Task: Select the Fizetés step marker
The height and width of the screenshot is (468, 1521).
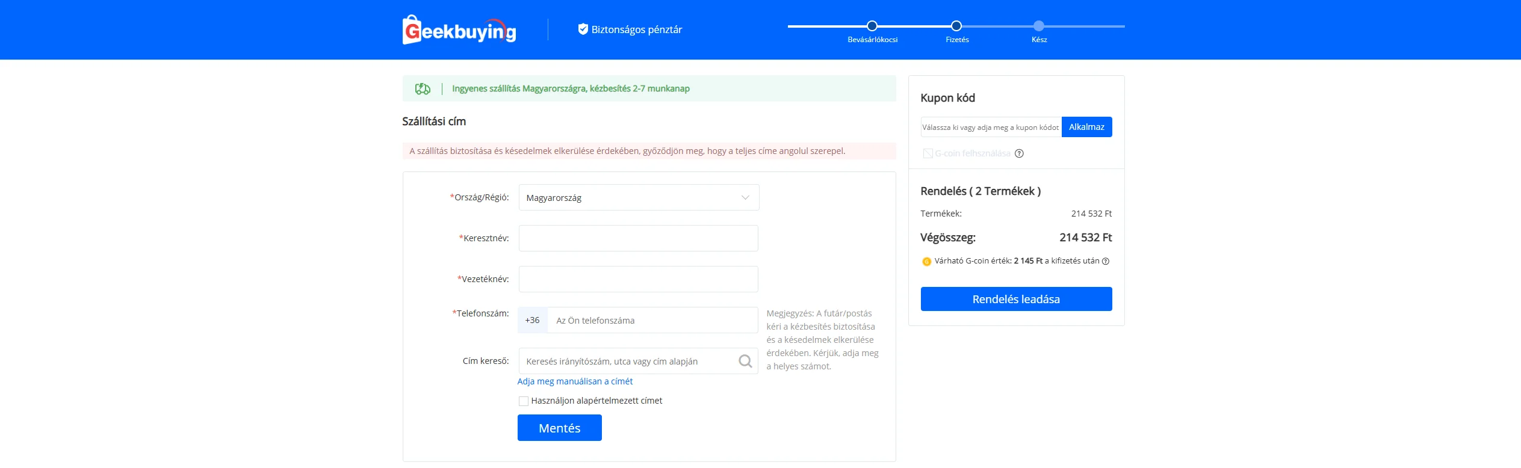Action: [x=956, y=26]
